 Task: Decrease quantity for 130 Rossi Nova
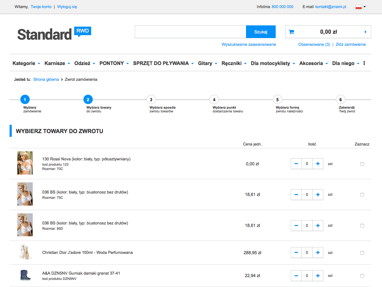point(296,164)
